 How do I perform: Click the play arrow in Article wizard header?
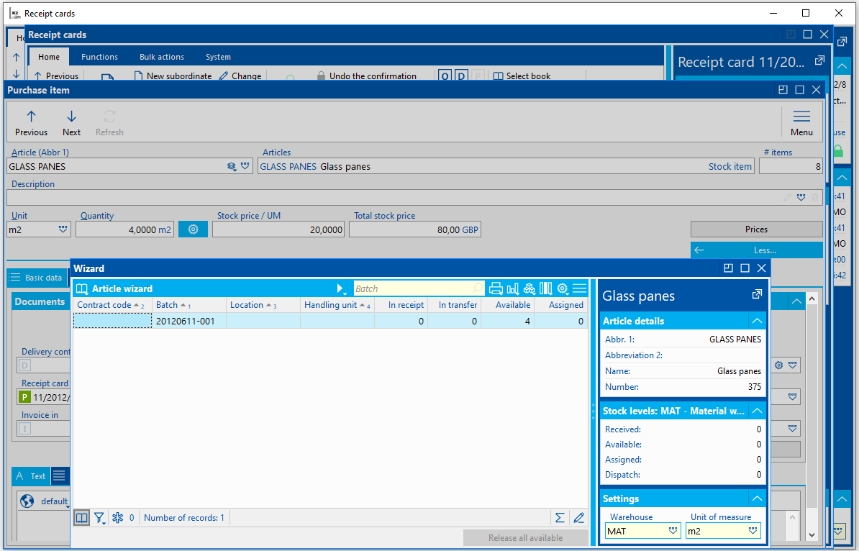click(x=340, y=288)
